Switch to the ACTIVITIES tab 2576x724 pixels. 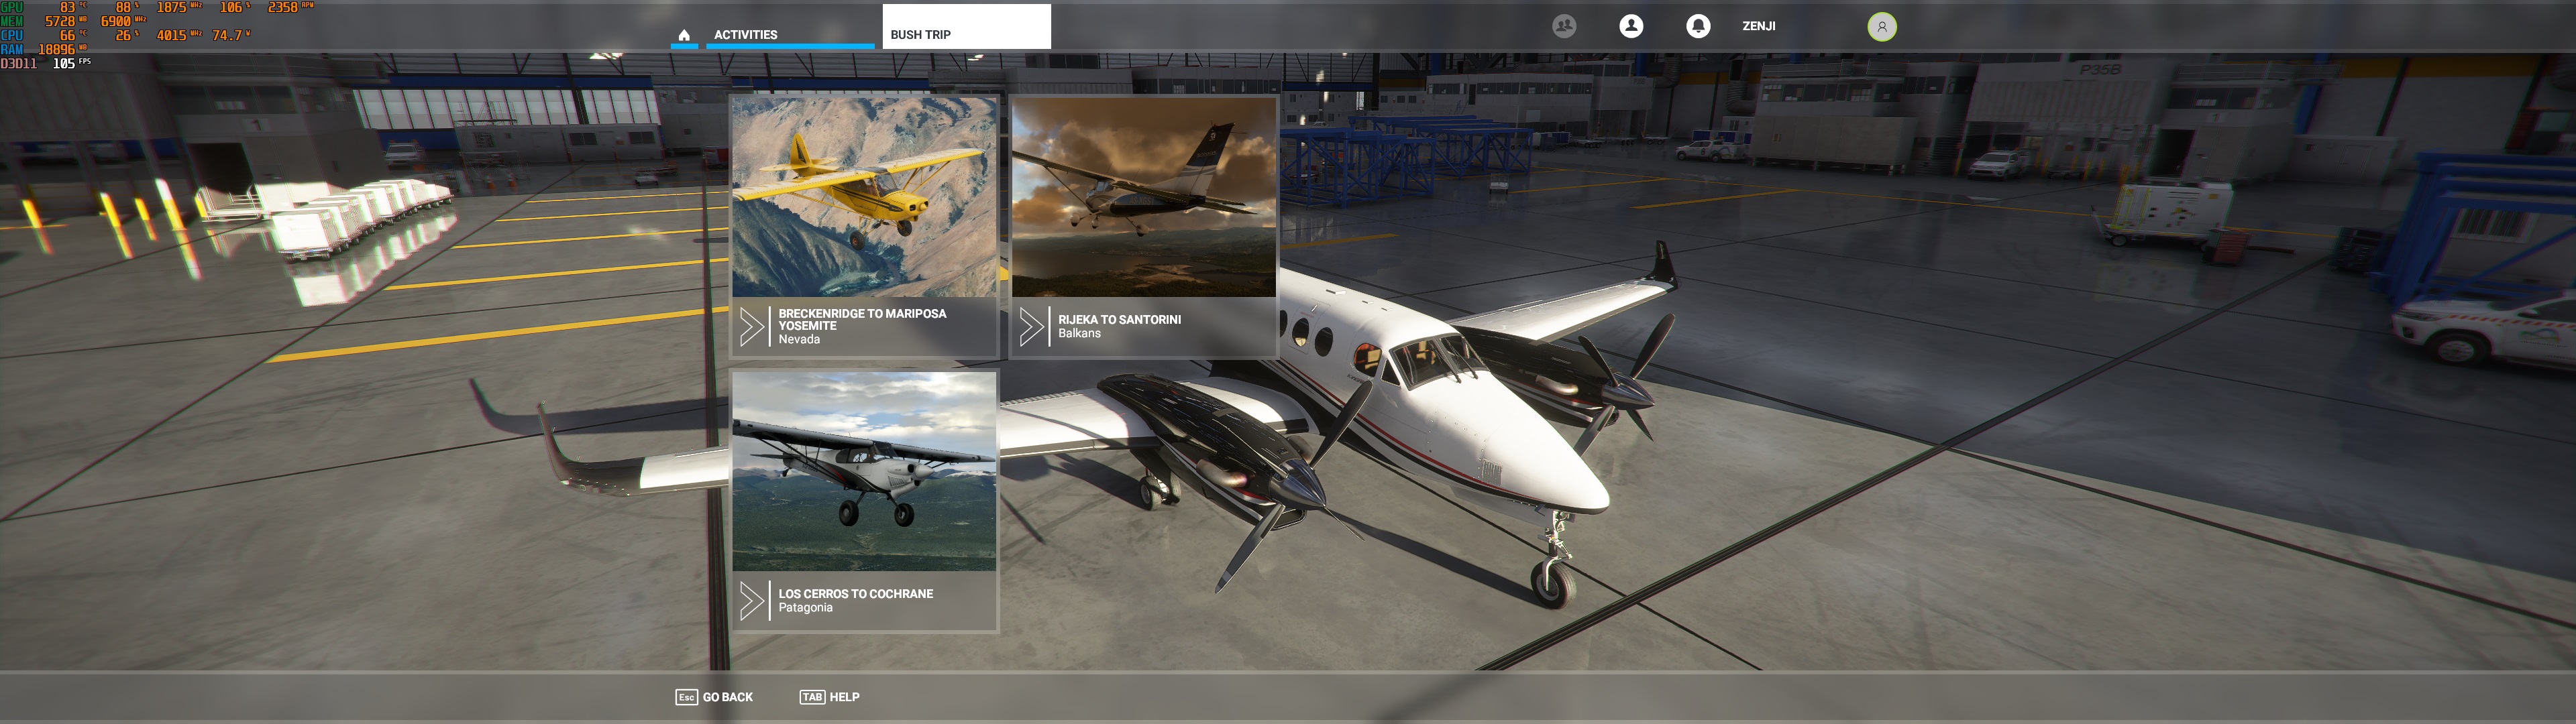click(x=745, y=35)
